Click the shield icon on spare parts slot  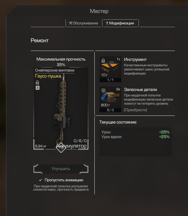103,91
